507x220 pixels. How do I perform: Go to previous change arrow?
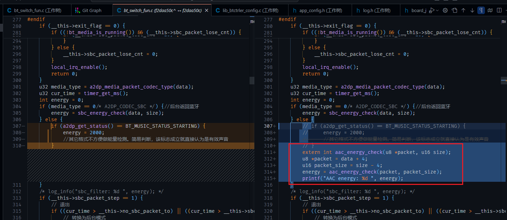tap(463, 10)
